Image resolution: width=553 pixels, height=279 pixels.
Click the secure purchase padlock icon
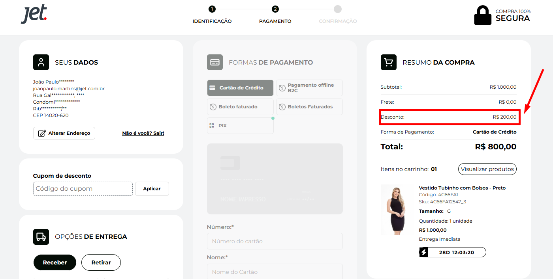click(x=483, y=15)
